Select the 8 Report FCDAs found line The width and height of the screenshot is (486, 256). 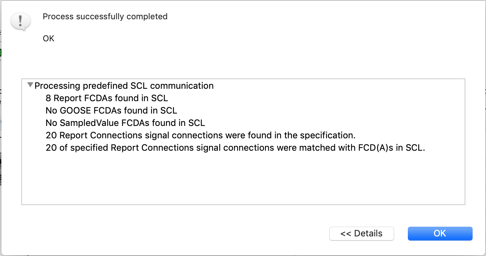[107, 98]
